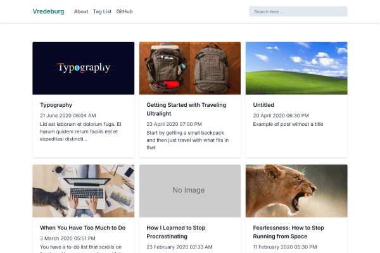
Task: Select the laptop and cat desk thumbnail
Action: pyautogui.click(x=84, y=191)
